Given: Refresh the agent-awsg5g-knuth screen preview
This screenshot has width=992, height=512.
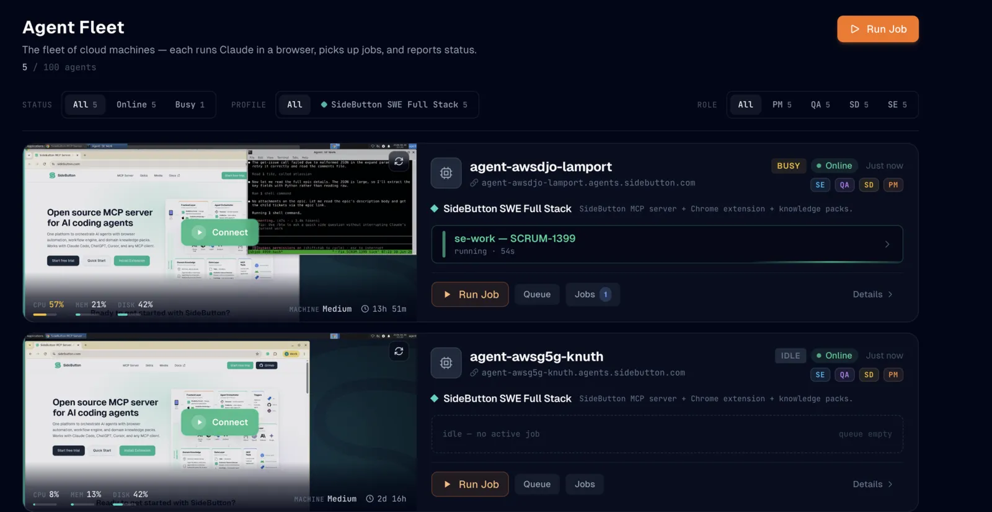Looking at the screenshot, I should pyautogui.click(x=399, y=351).
